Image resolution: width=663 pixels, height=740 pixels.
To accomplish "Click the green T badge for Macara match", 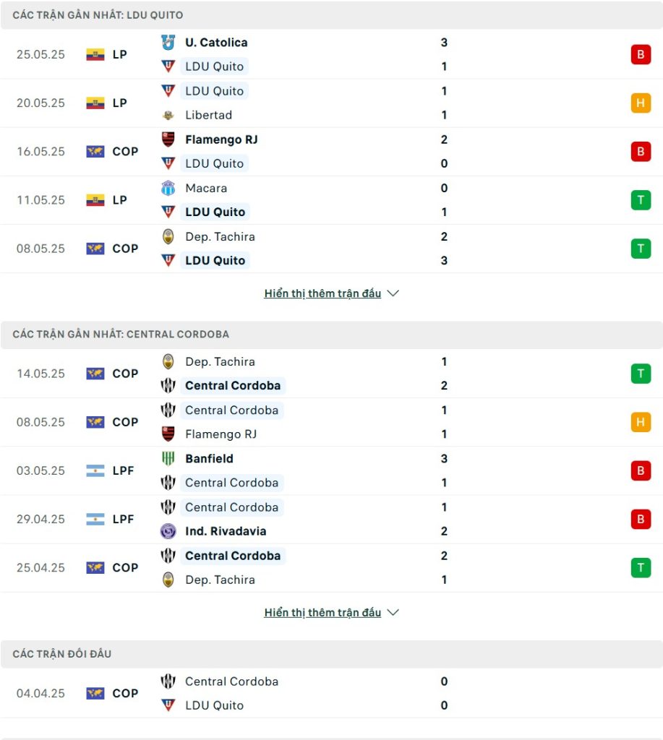I will (641, 200).
